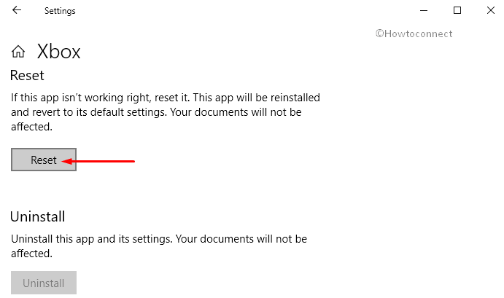Click the "Xbox" page heading

pos(59,52)
